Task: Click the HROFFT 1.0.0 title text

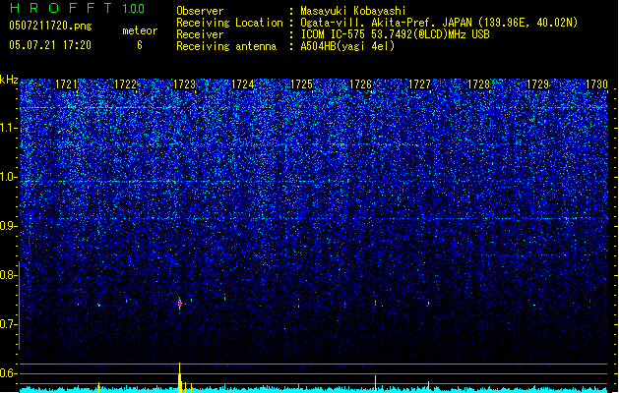Action: coord(77,8)
